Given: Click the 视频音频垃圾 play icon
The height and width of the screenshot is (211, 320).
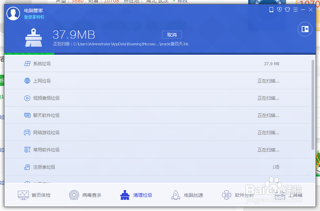Looking at the screenshot, I should pyautogui.click(x=27, y=98).
